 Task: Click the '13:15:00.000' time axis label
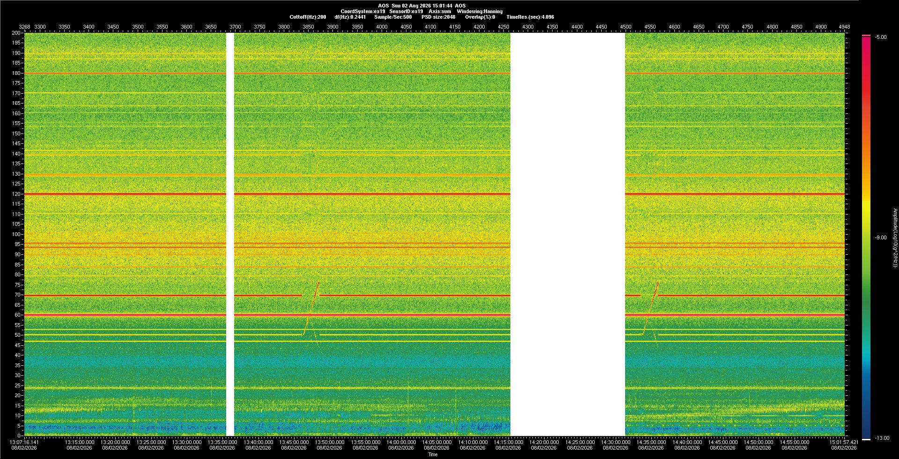[x=80, y=442]
